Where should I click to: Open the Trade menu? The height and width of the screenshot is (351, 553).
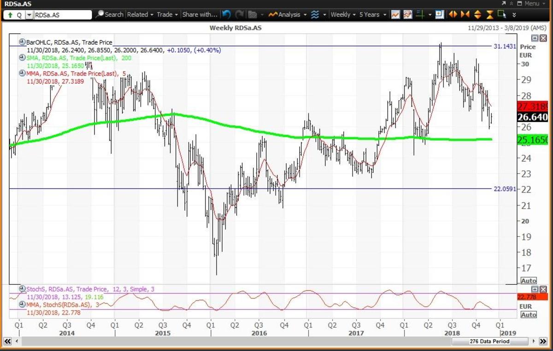click(x=167, y=15)
